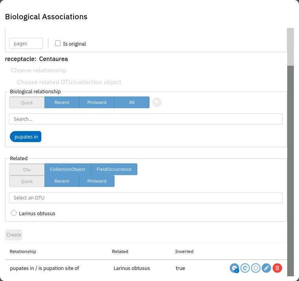Focus the biological relationship Search field
This screenshot has width=299, height=281.
tap(146, 119)
